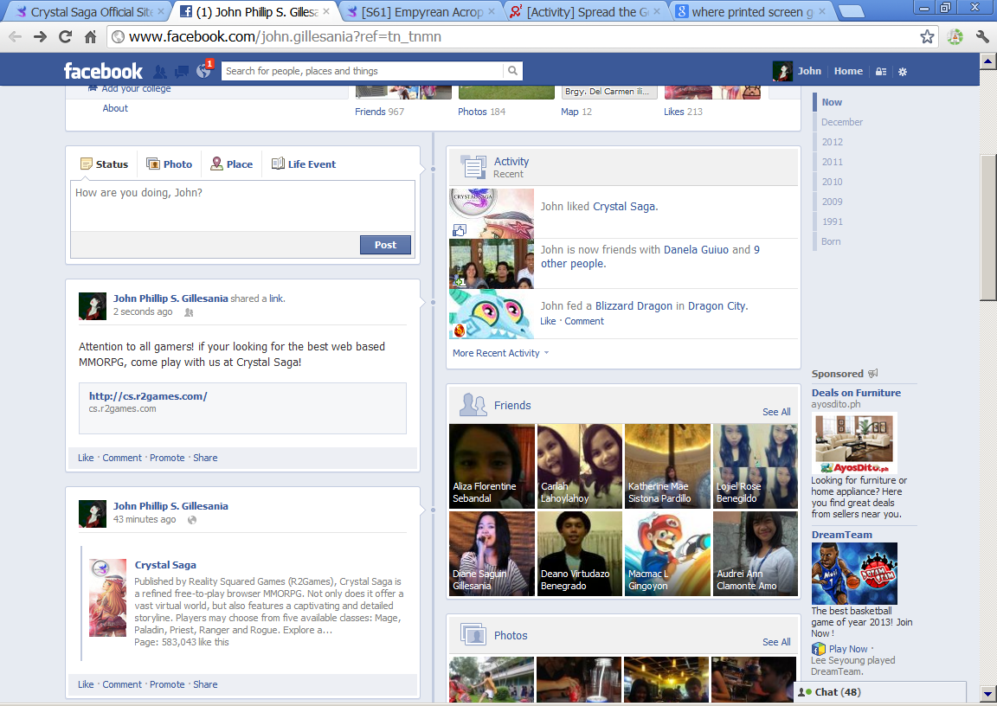Expand More Recent Activity dropdown
This screenshot has width=997, height=706.
[x=500, y=353]
